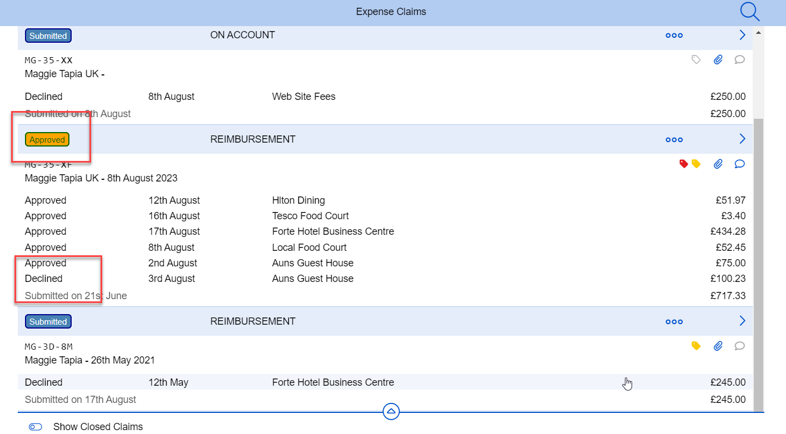
Task: Toggle Show Closed Claims switch
Action: pos(36,427)
